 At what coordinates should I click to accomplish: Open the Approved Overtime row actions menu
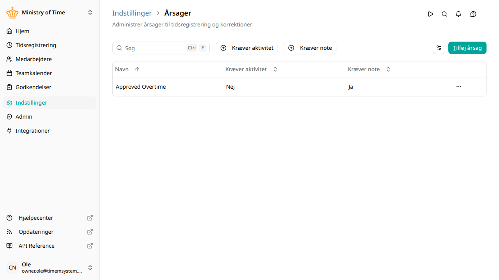coord(459,87)
